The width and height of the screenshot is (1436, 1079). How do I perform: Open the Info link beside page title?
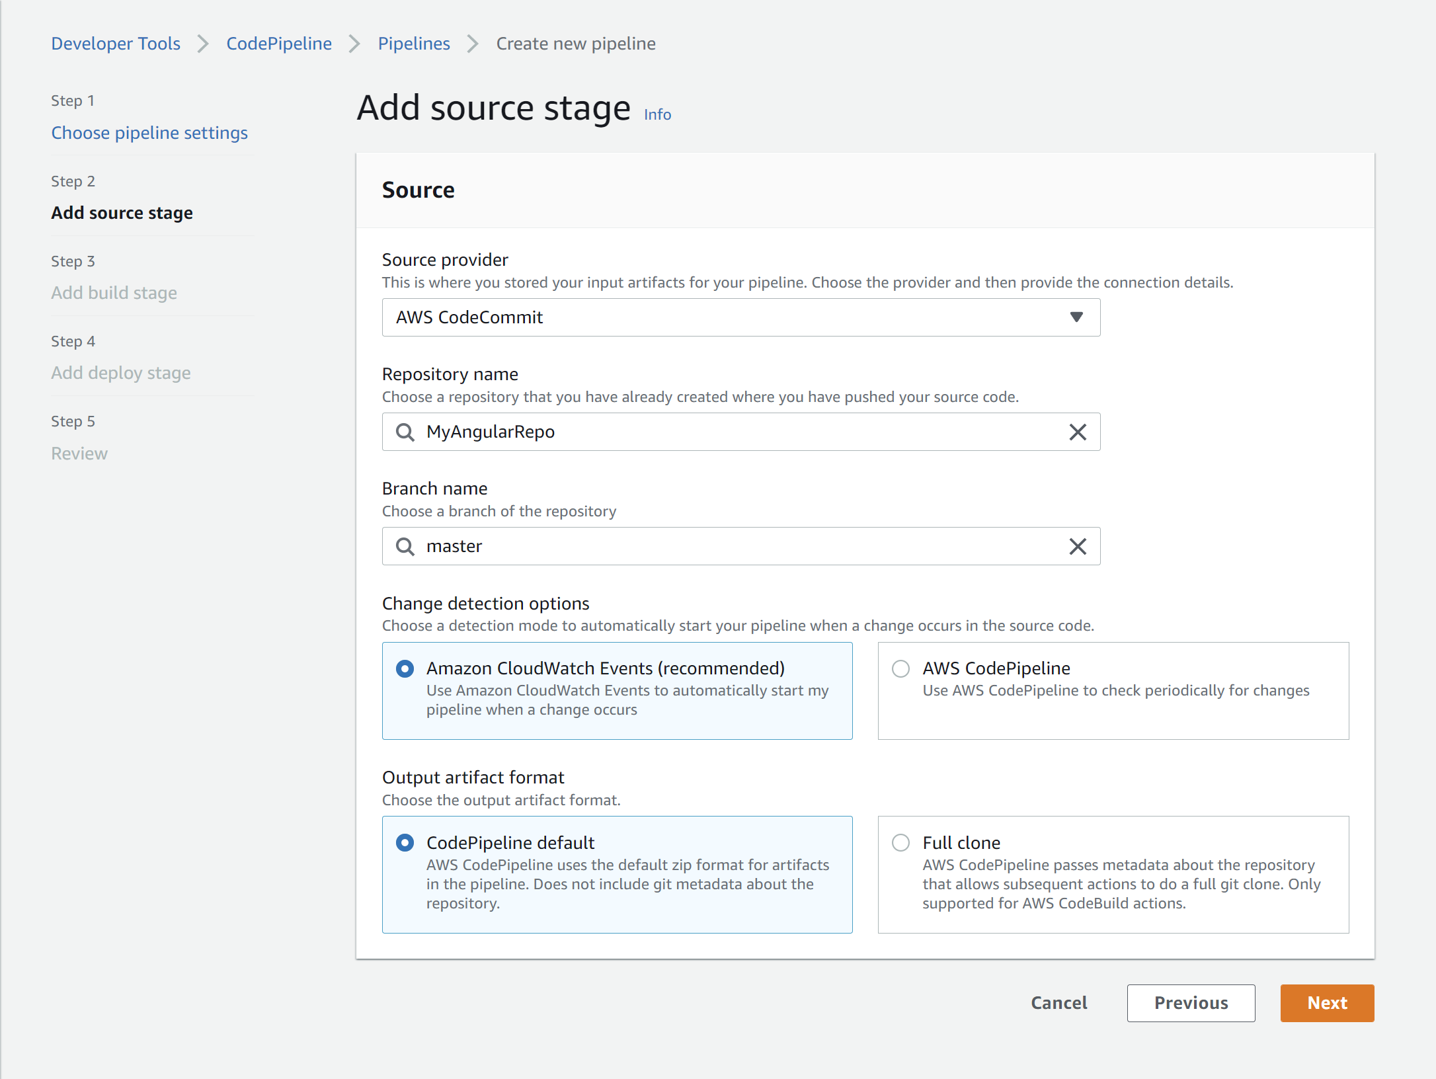[x=657, y=114]
